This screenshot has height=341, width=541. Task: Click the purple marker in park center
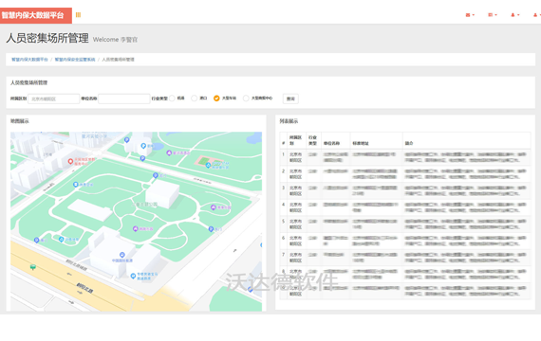[x=136, y=228]
